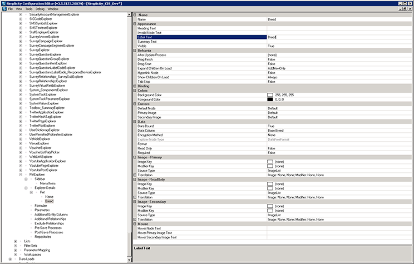The height and width of the screenshot is (264, 414).
Task: Collapse the Data property category
Action: point(135,122)
